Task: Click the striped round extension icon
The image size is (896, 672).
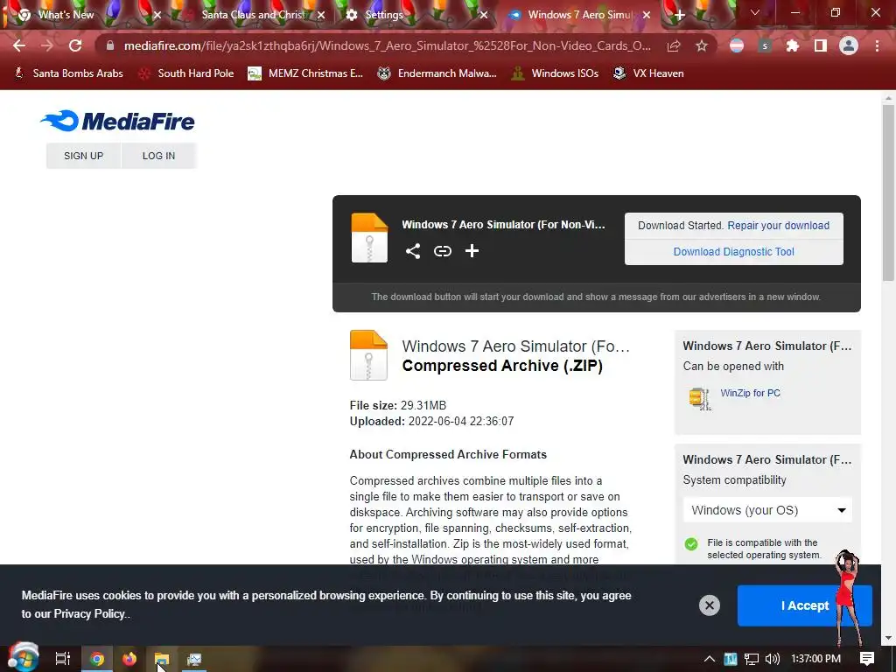Action: [737, 45]
